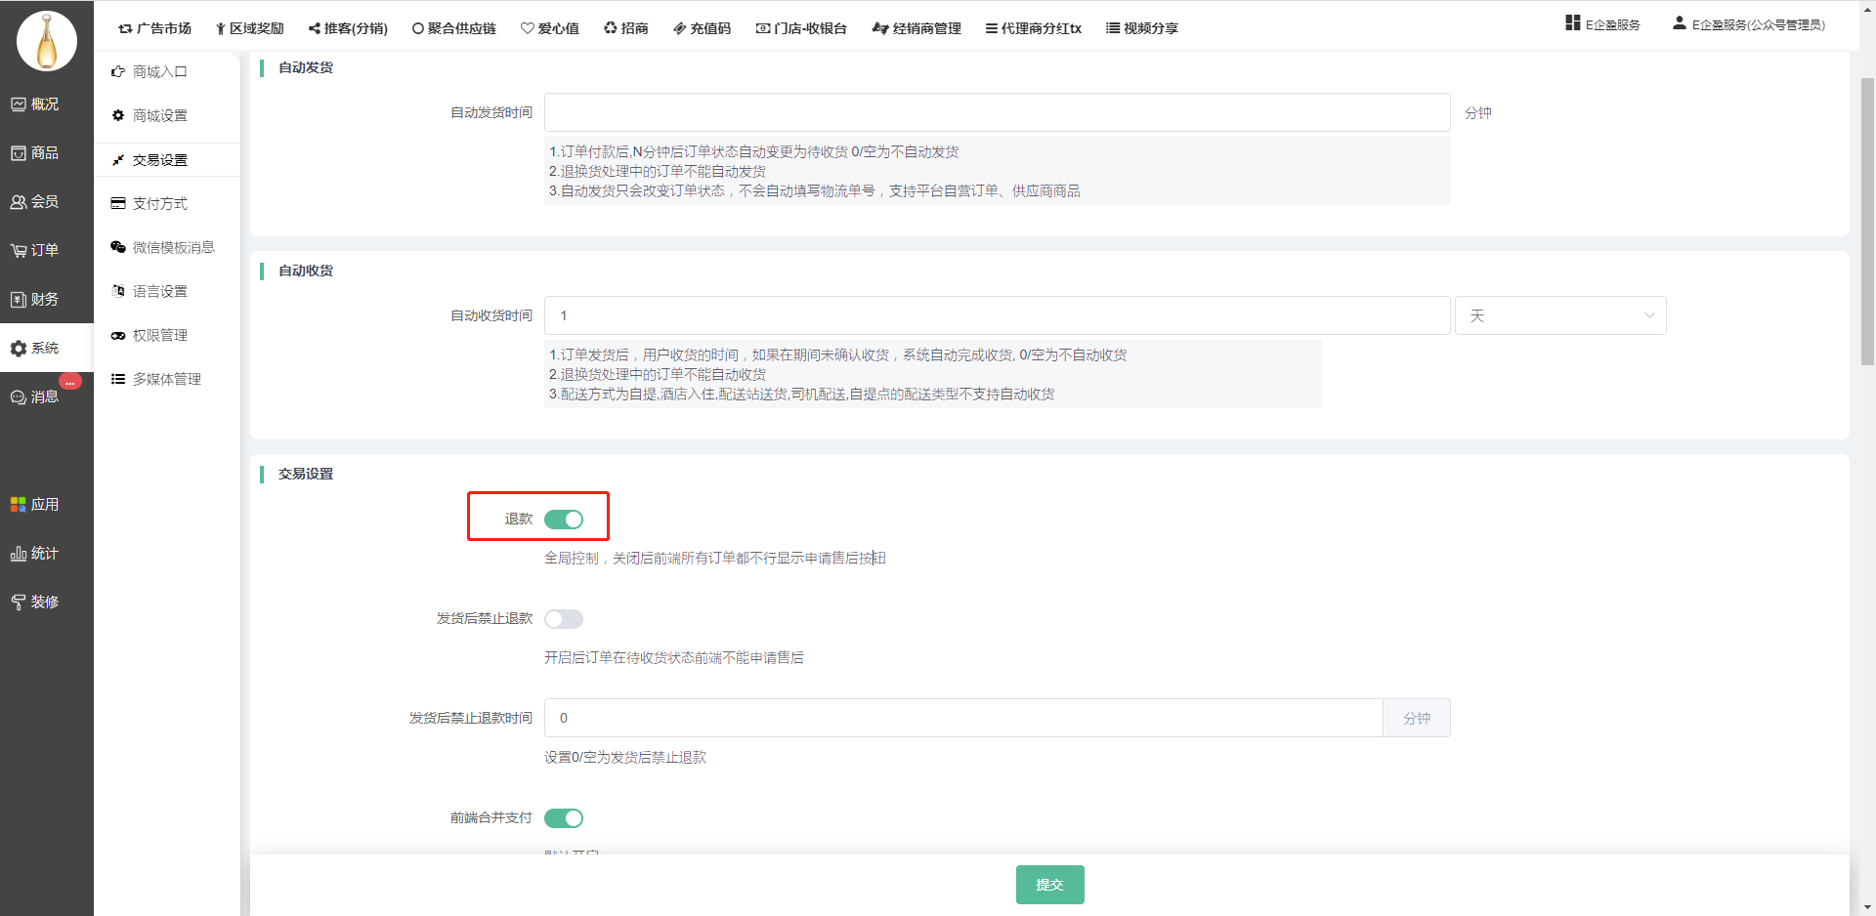
Task: Click the 应用 colorful grid icon
Action: pyautogui.click(x=19, y=505)
